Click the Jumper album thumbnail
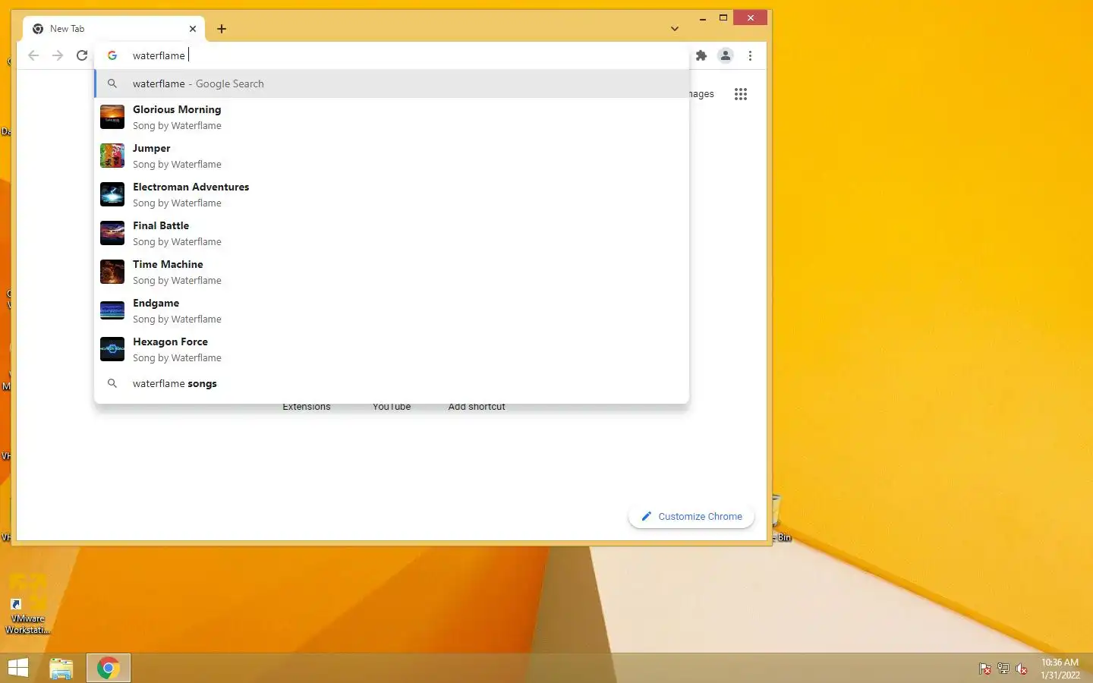Image resolution: width=1093 pixels, height=683 pixels. (112, 156)
